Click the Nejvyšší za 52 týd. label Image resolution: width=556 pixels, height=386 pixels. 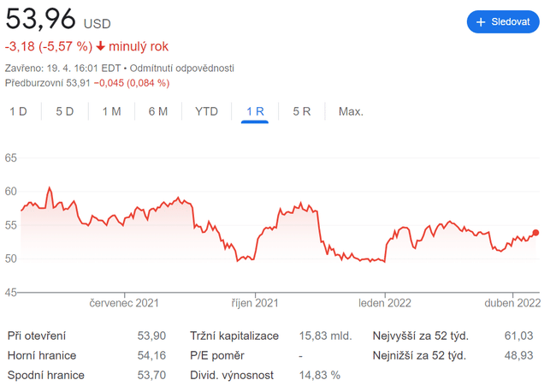(x=419, y=336)
